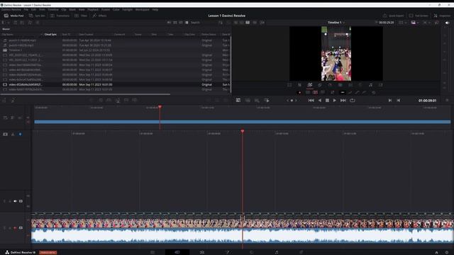Click the media pool horizontal scrollbar
This screenshot has width=454, height=255.
pos(85,94)
